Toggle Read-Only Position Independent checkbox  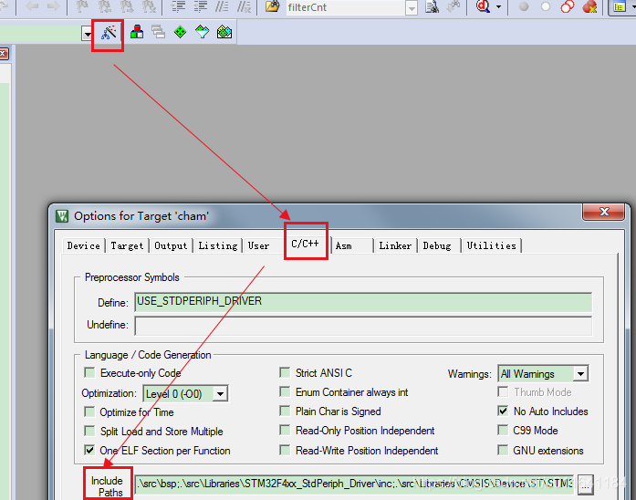pos(285,430)
